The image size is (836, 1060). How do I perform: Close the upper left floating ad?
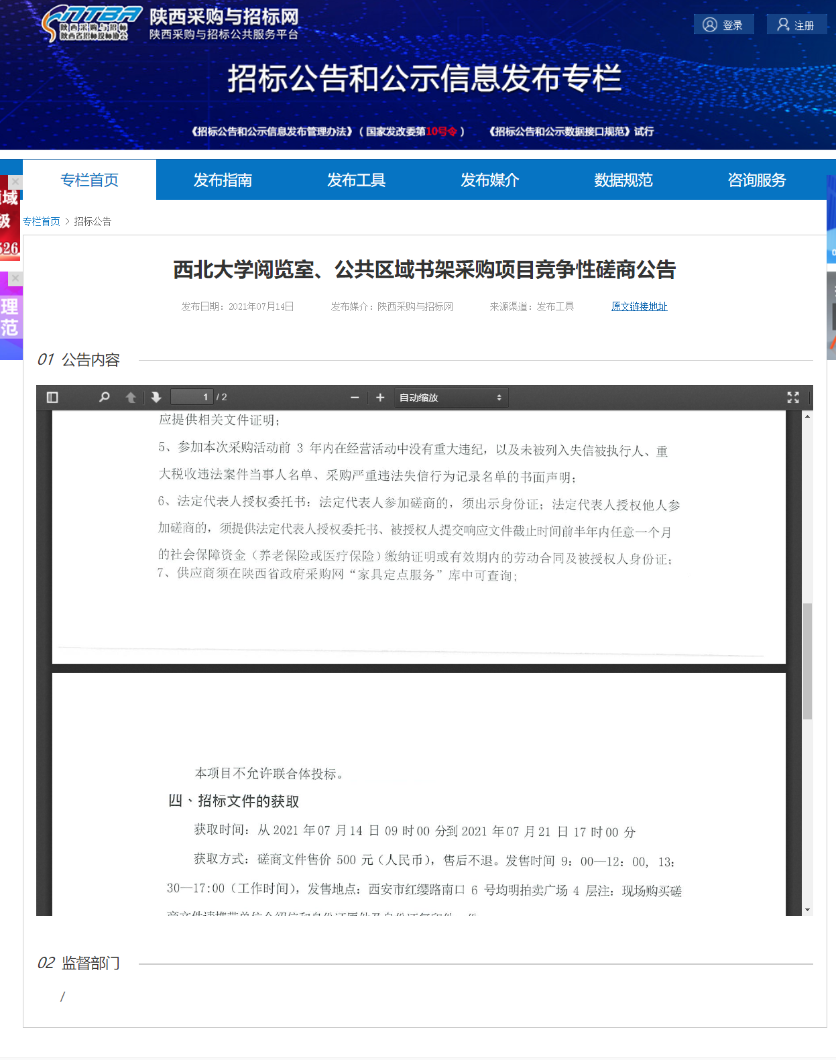[15, 182]
